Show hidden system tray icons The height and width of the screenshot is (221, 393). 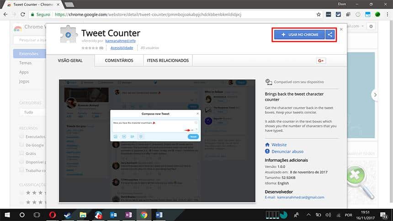[308, 215]
